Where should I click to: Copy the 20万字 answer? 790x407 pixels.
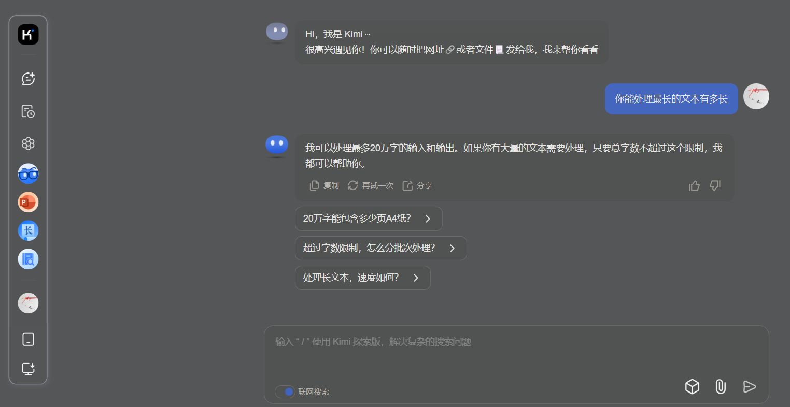pos(325,185)
